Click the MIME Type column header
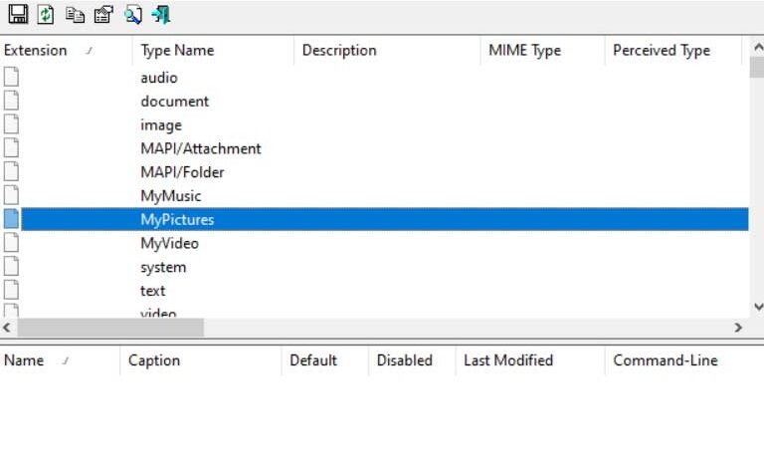This screenshot has height=468, width=764. 543,50
